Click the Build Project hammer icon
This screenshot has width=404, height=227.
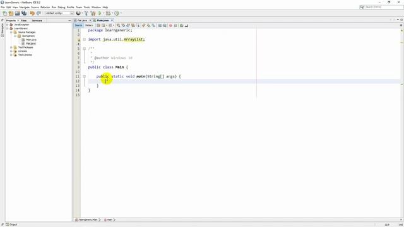click(86, 13)
